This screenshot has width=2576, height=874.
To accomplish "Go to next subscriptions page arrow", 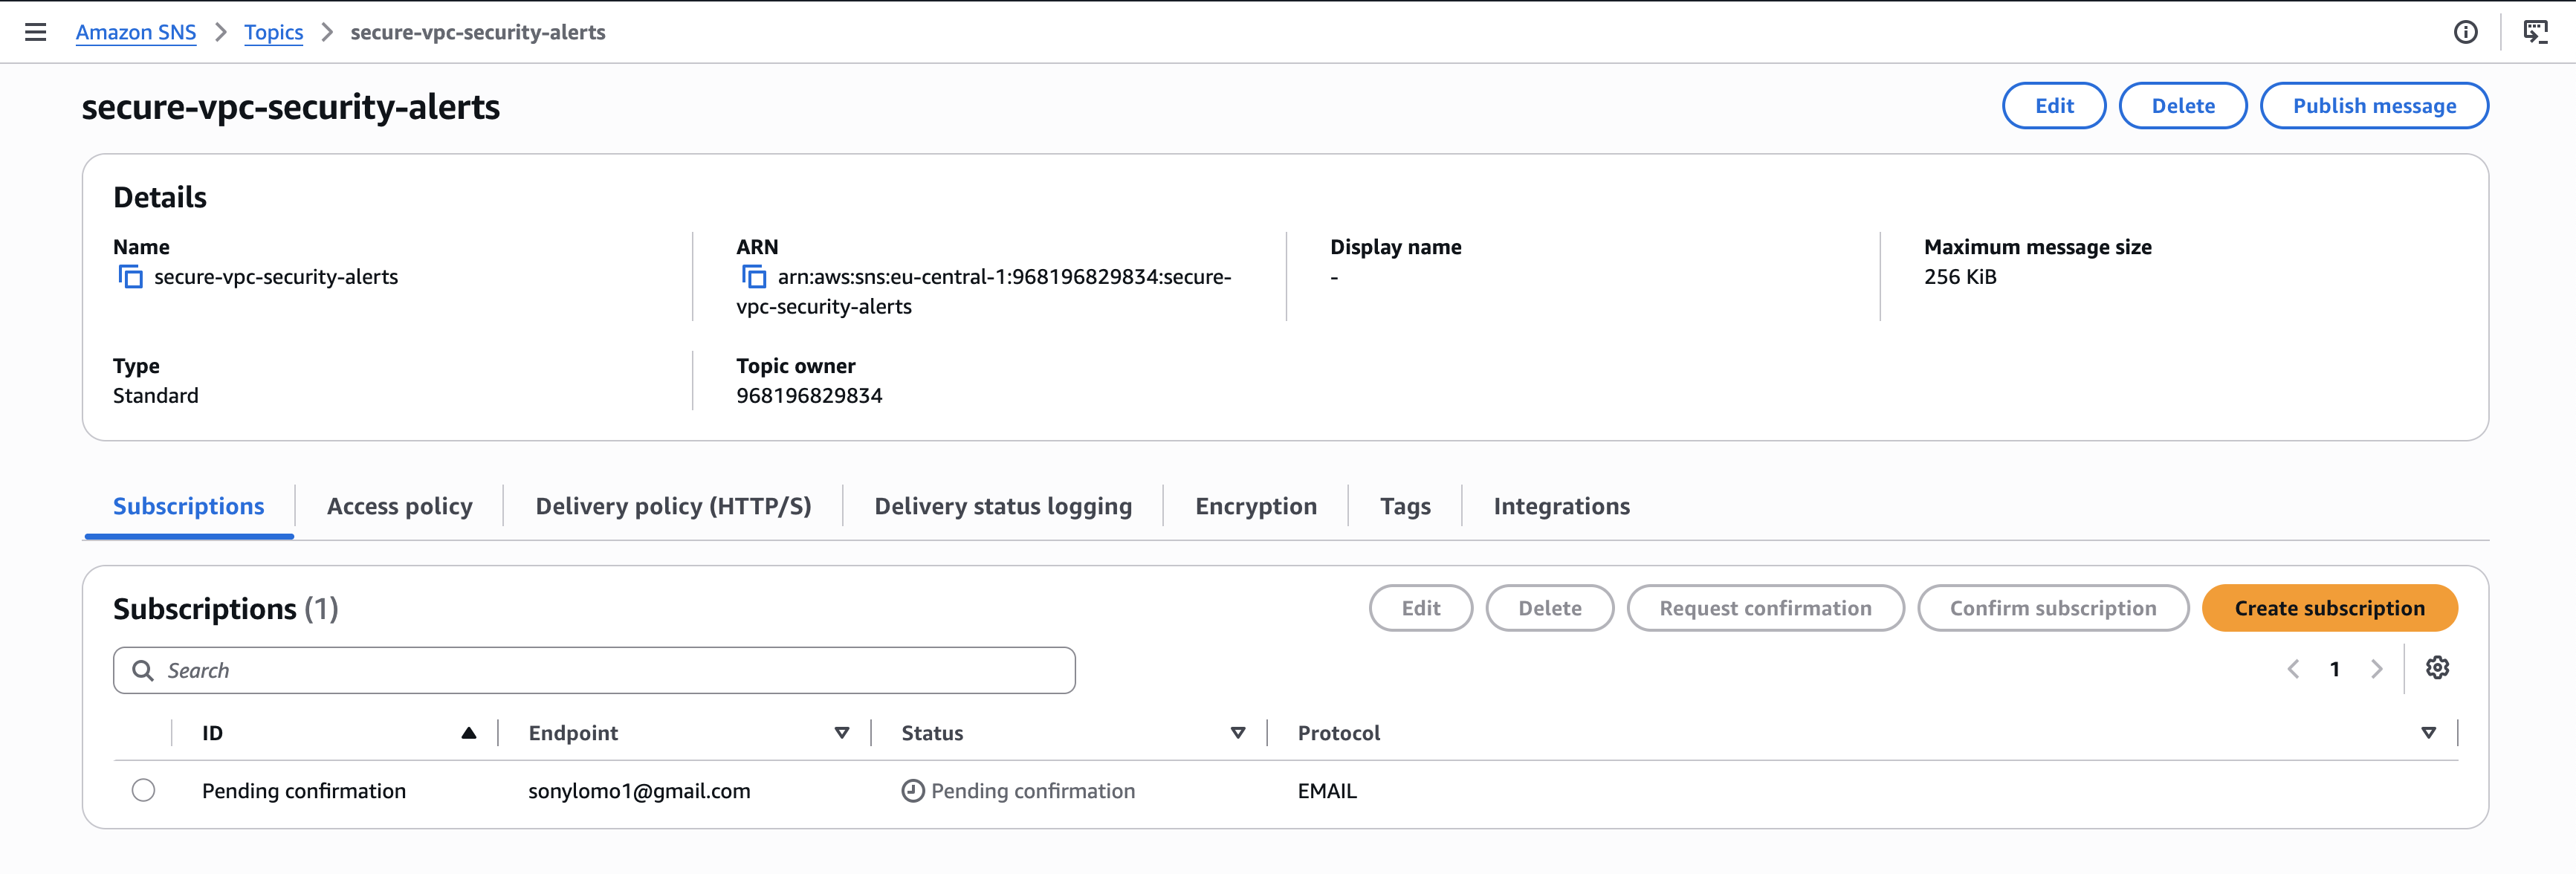I will 2377,669.
